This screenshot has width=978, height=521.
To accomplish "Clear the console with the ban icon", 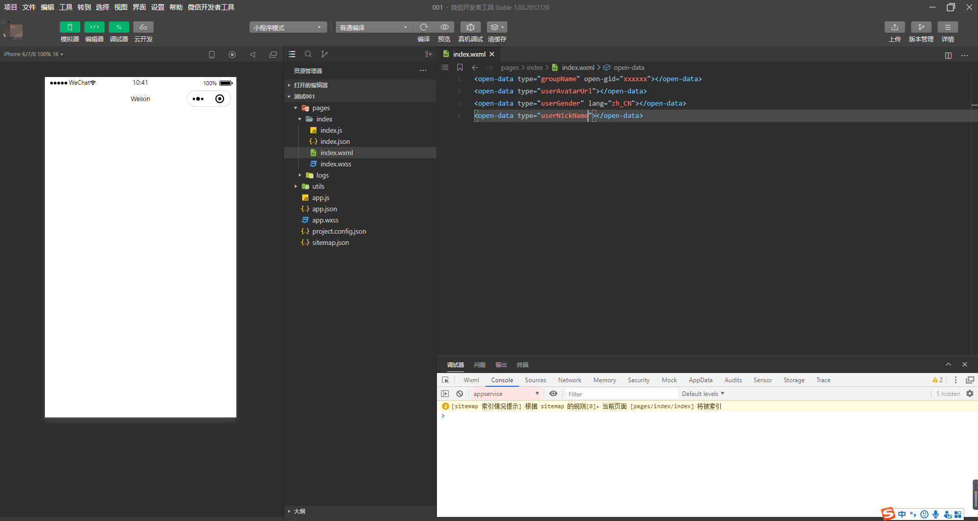I will 460,394.
